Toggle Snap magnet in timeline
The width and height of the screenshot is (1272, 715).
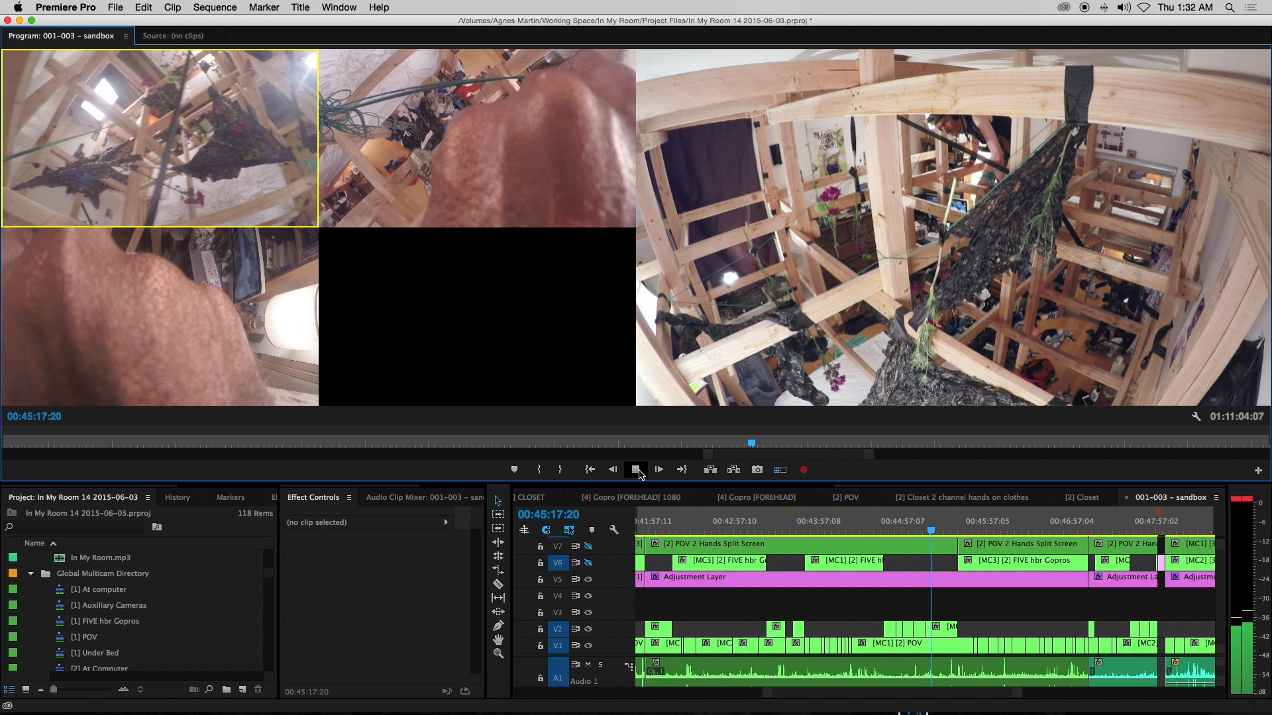546,530
